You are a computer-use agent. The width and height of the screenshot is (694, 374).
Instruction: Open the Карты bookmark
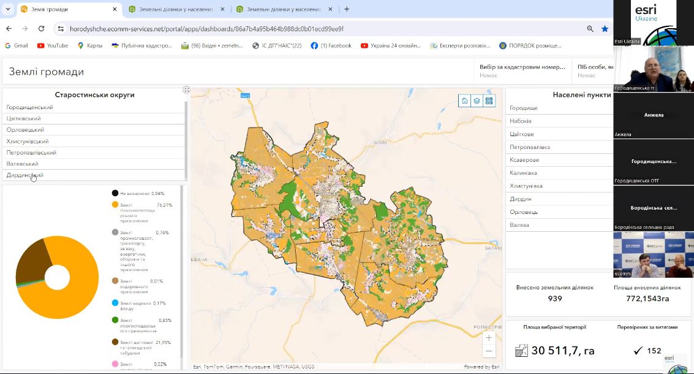[x=90, y=45]
